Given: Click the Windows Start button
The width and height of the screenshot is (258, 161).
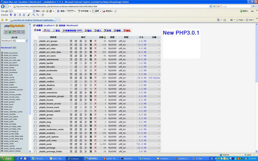Looking at the screenshot, I should [6, 158].
